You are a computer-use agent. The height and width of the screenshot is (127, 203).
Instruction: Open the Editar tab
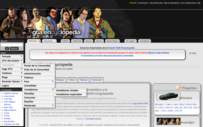coord(65,41)
